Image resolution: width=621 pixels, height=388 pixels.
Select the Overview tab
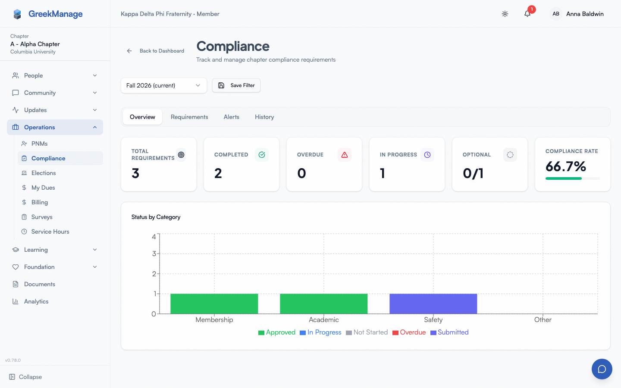tap(142, 117)
